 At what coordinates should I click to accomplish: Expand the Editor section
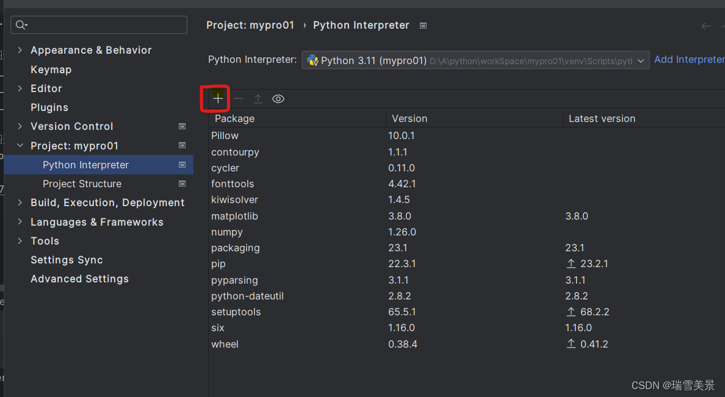pyautogui.click(x=20, y=88)
